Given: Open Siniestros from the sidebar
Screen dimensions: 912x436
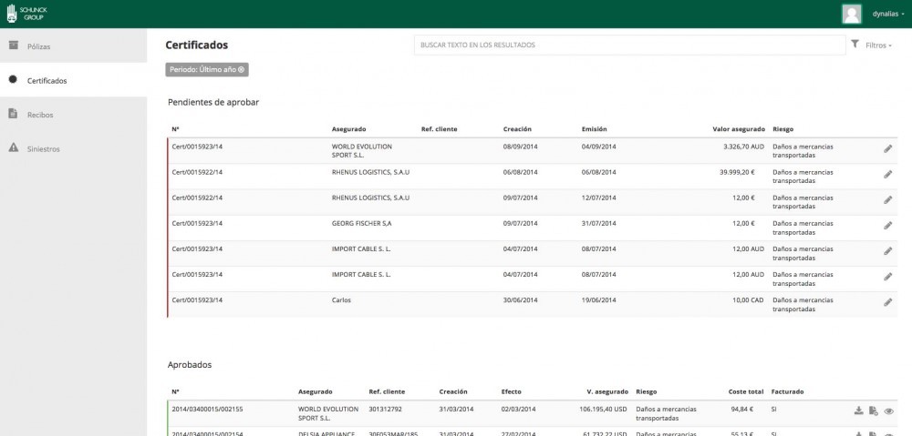Looking at the screenshot, I should [44, 148].
